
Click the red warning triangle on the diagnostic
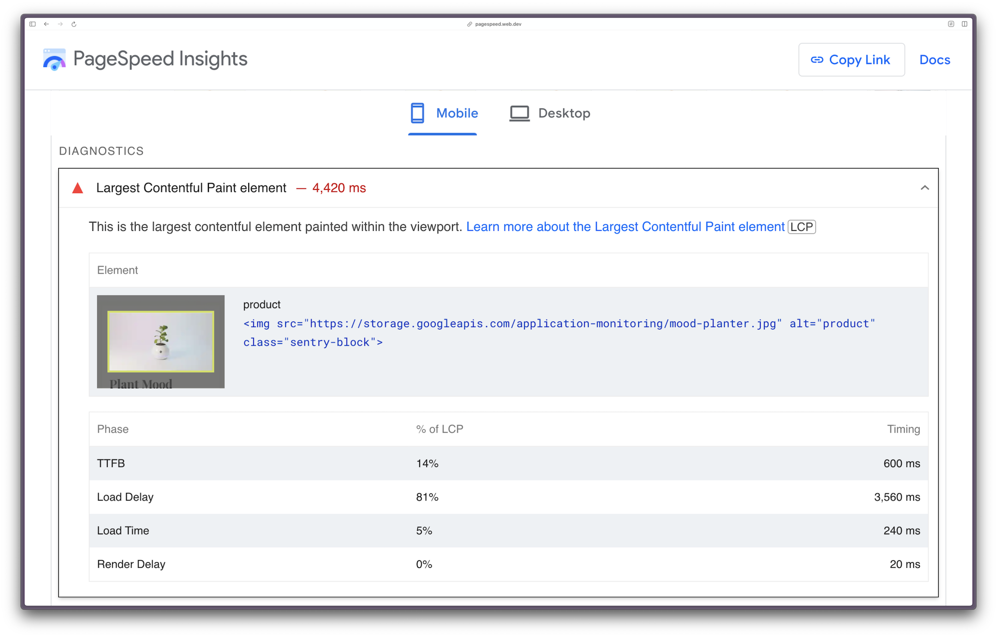pyautogui.click(x=77, y=188)
